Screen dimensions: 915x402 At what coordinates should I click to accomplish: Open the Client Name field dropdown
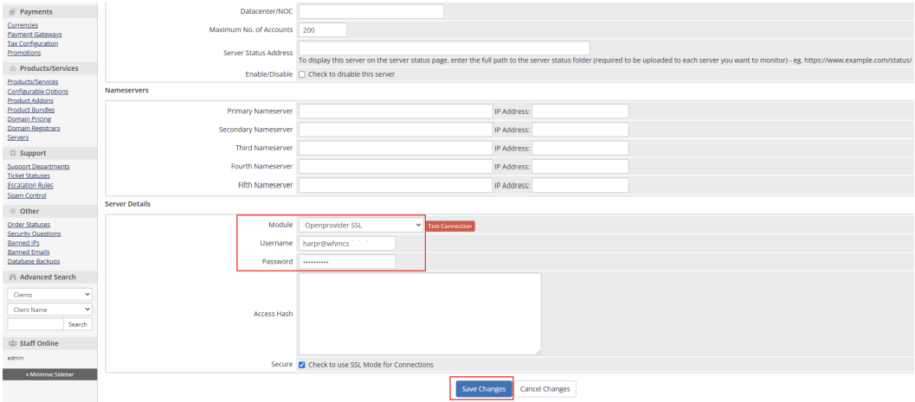49,309
